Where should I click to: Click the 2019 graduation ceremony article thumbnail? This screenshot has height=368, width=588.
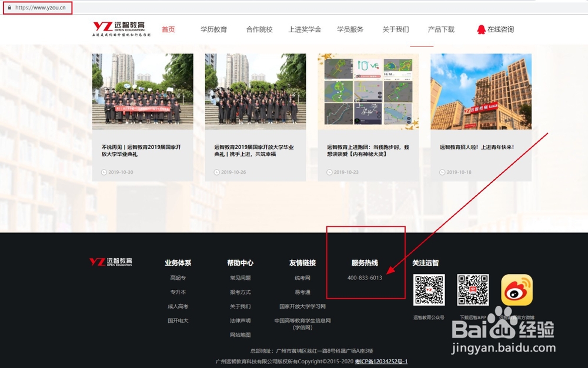(256, 92)
